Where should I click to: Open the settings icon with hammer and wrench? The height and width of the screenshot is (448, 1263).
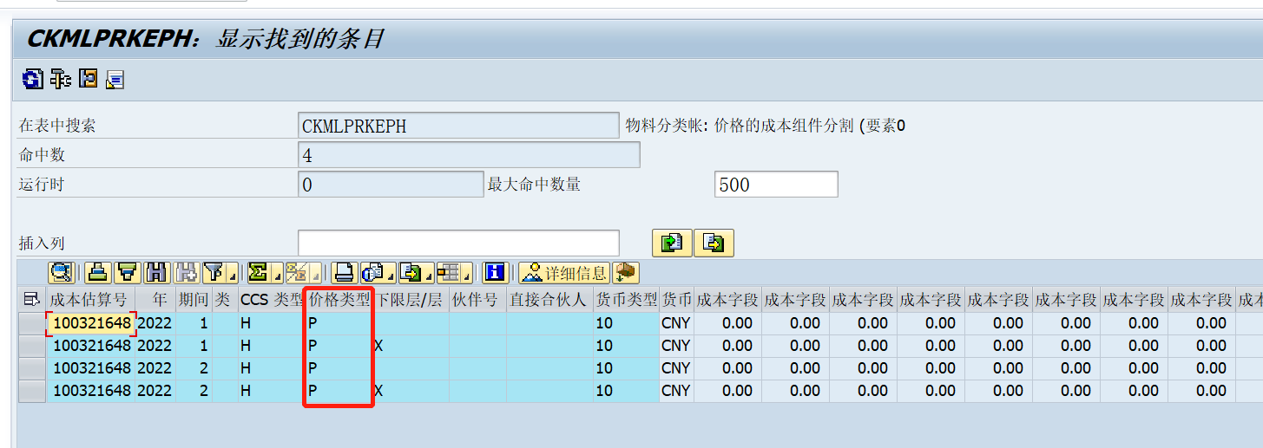point(59,80)
